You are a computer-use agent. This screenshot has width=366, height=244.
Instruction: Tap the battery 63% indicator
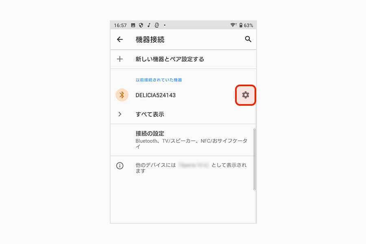[x=246, y=25]
